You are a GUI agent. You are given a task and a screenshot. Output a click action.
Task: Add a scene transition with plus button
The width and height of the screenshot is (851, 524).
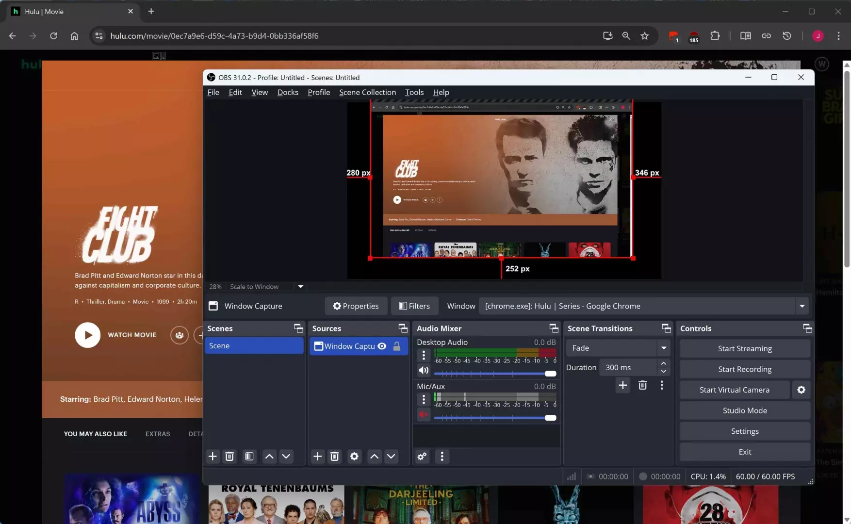click(623, 385)
